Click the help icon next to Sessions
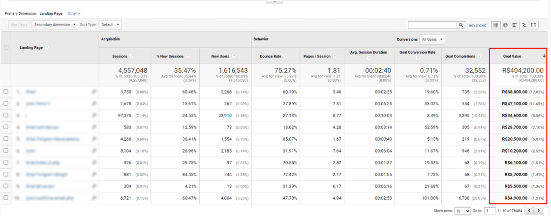Image resolution: width=551 pixels, height=216 pixels. [x=132, y=56]
